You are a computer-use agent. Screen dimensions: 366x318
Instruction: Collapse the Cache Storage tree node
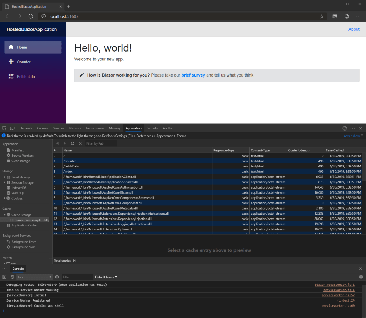coord(4,215)
